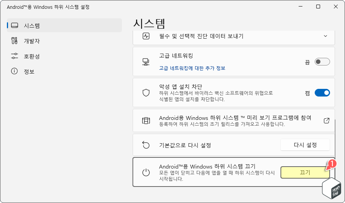Click the 다시 설정 button
345x203 pixels.
click(305, 145)
